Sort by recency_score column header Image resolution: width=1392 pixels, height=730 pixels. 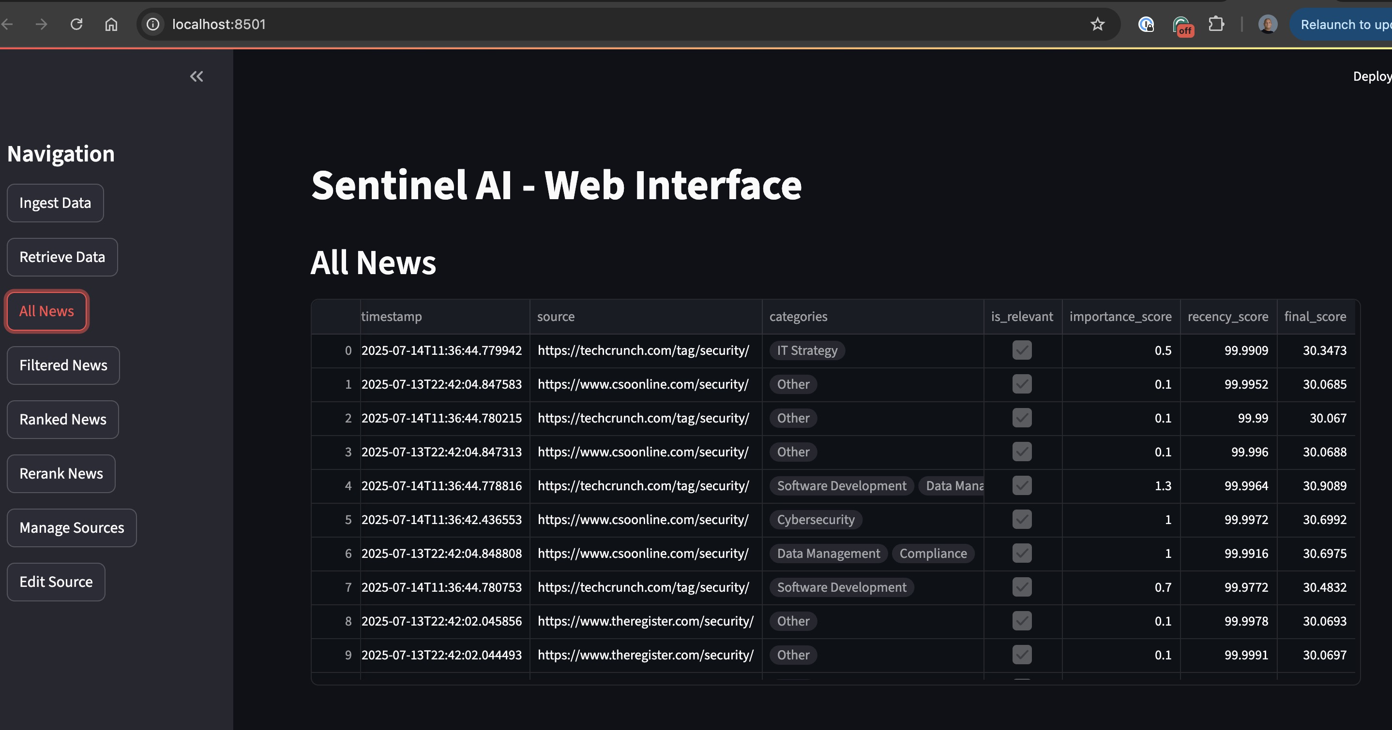coord(1229,316)
